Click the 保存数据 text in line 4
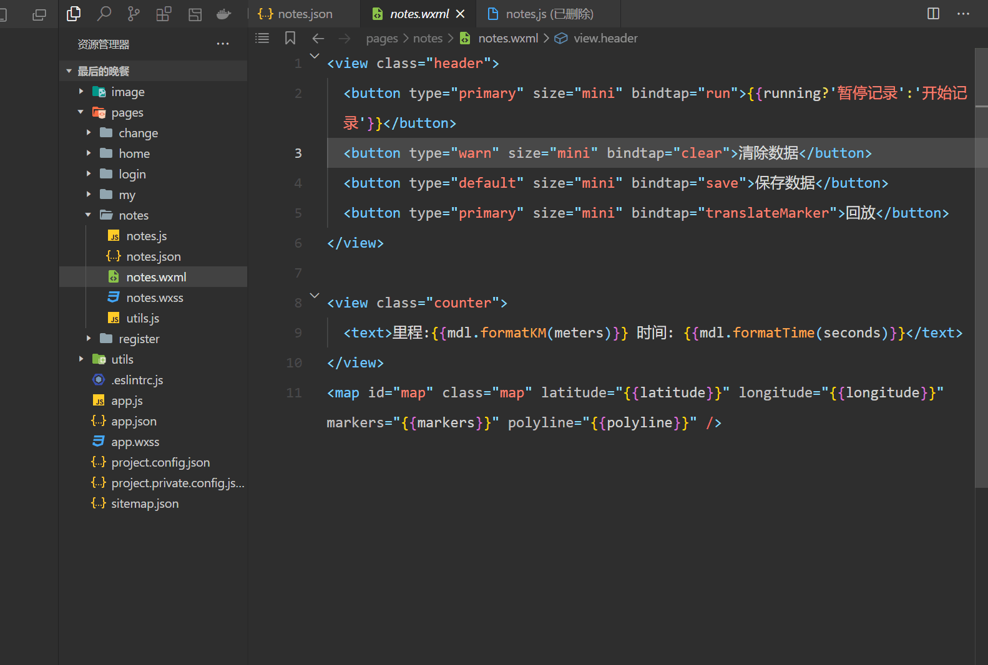 tap(785, 183)
